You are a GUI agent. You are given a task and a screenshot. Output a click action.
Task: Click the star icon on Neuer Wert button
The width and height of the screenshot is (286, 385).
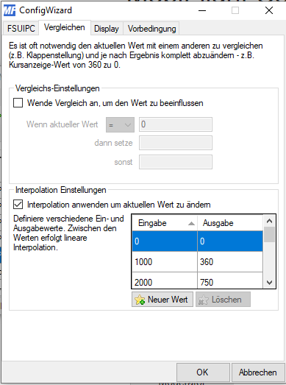[140, 300]
